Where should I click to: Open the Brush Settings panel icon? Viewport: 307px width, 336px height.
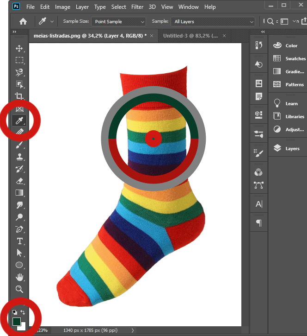pyautogui.click(x=258, y=134)
